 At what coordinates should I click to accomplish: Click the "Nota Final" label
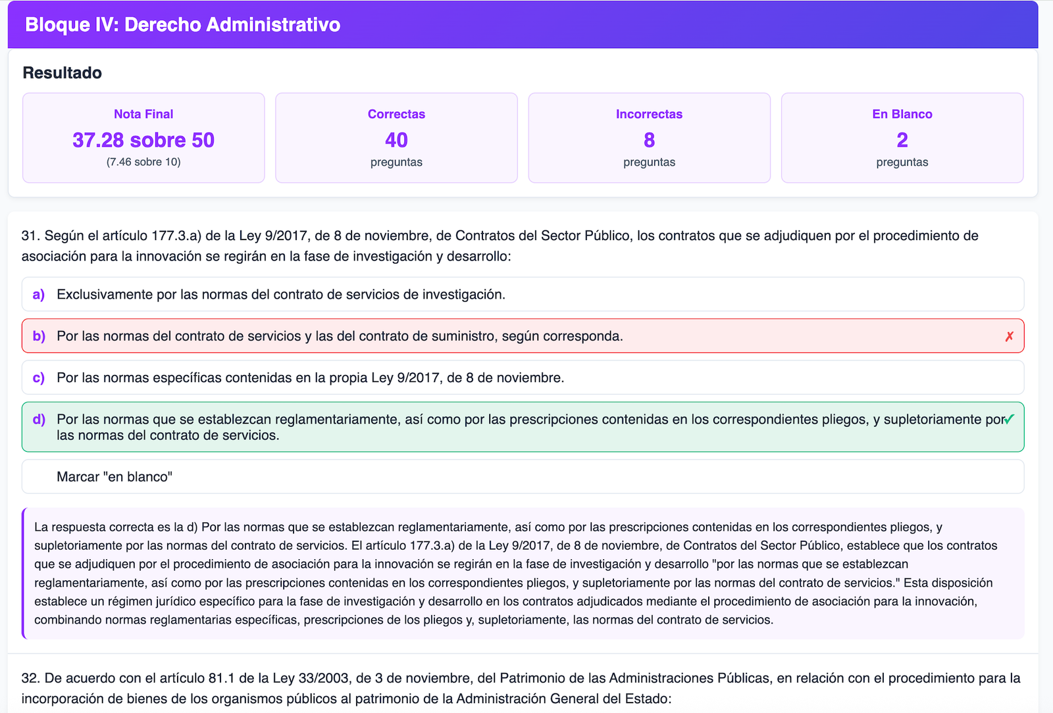coord(143,114)
